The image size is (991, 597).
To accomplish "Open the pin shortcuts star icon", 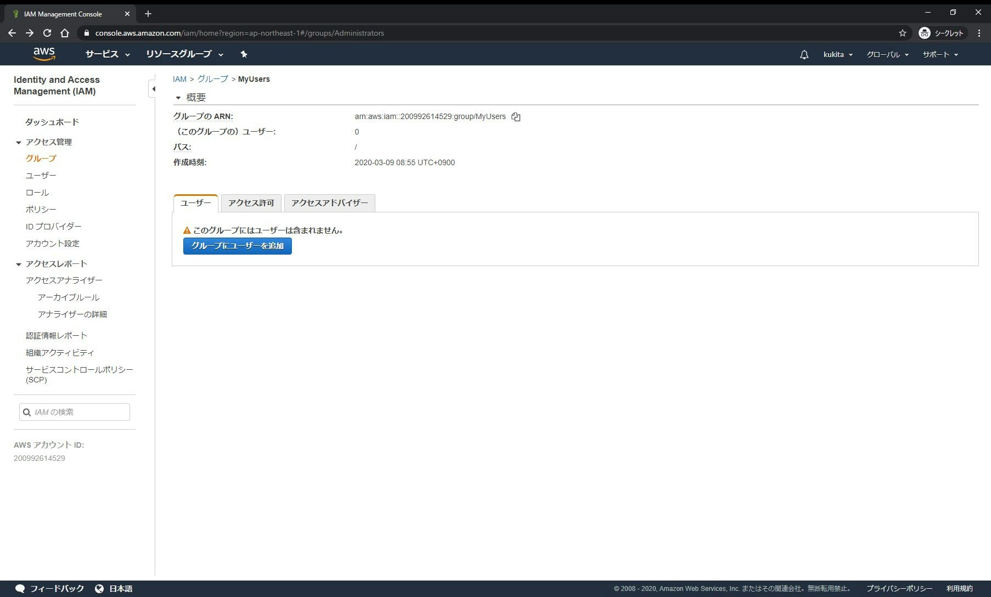I will [244, 54].
